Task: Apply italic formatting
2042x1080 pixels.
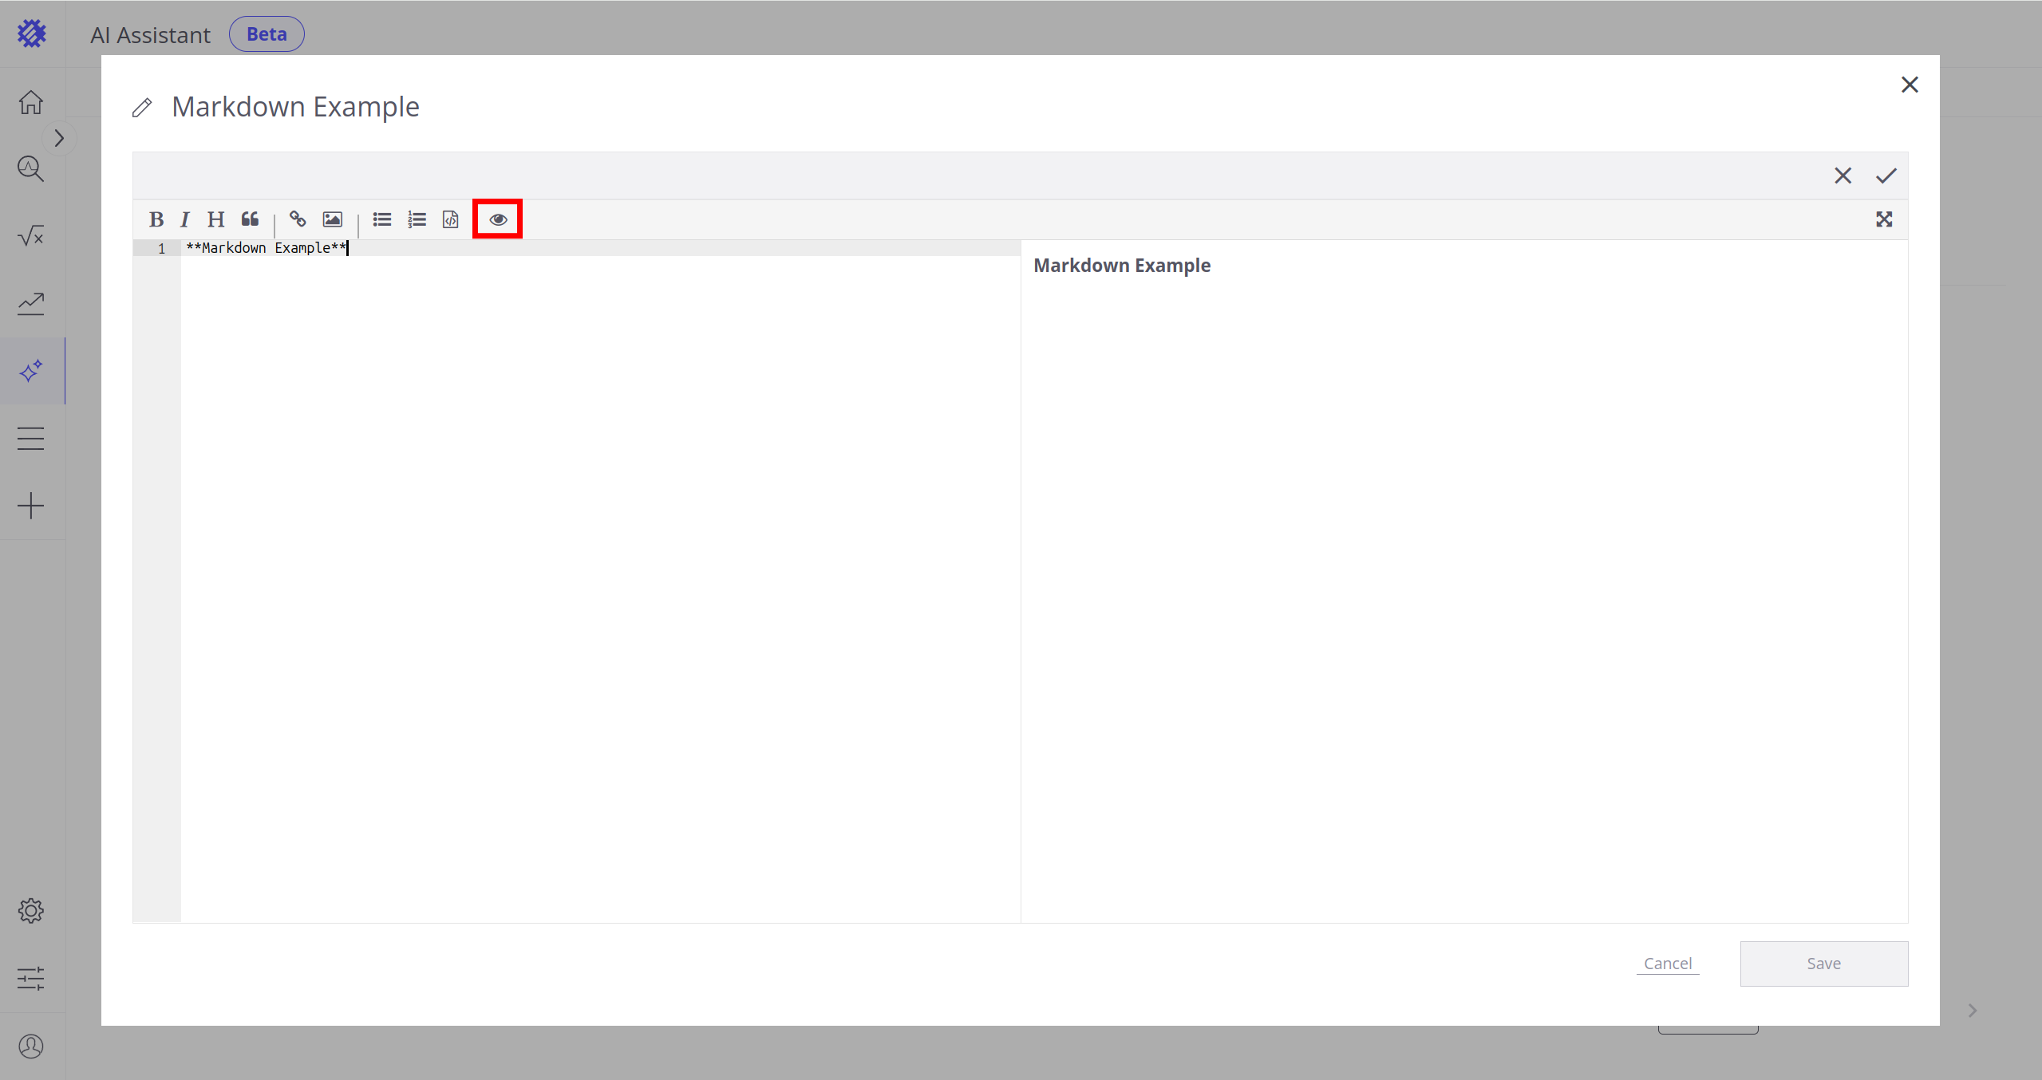Action: (185, 219)
